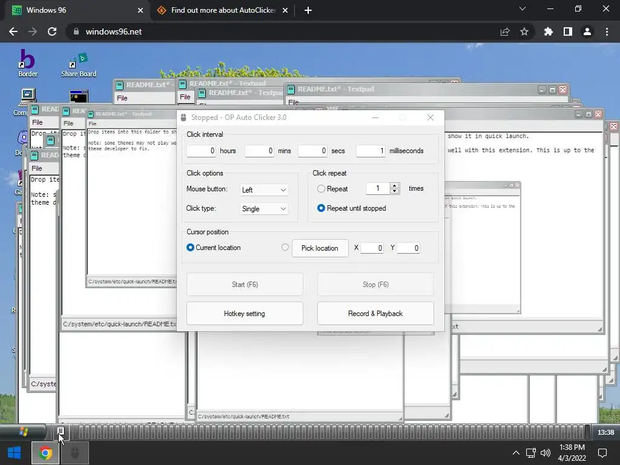Increase the repeat times with the up arrow
620x465 pixels.
394,185
